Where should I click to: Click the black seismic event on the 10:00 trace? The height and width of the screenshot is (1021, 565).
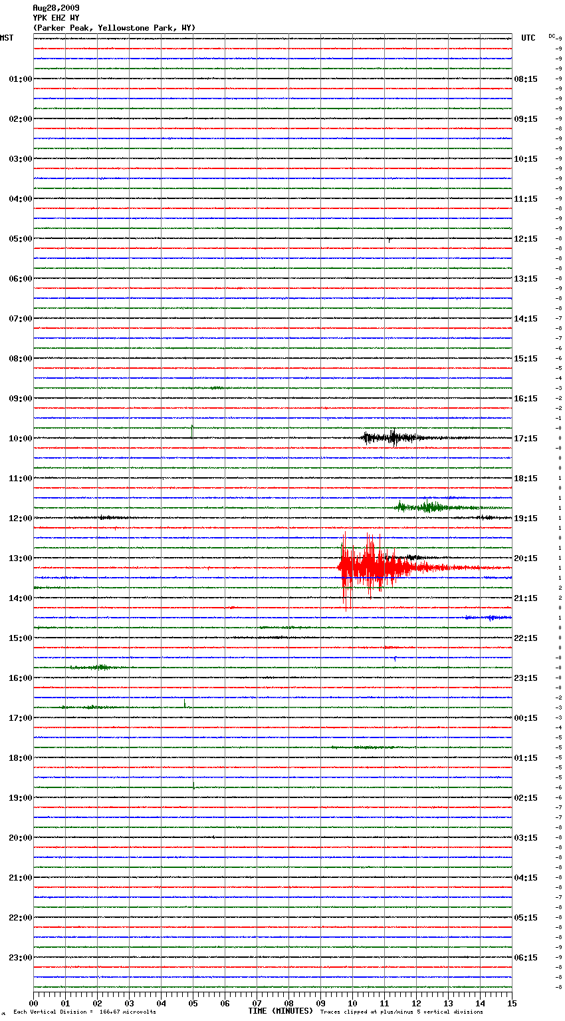[x=395, y=438]
